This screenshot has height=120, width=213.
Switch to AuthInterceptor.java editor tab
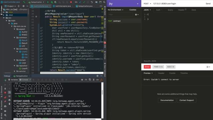pos(63,6)
